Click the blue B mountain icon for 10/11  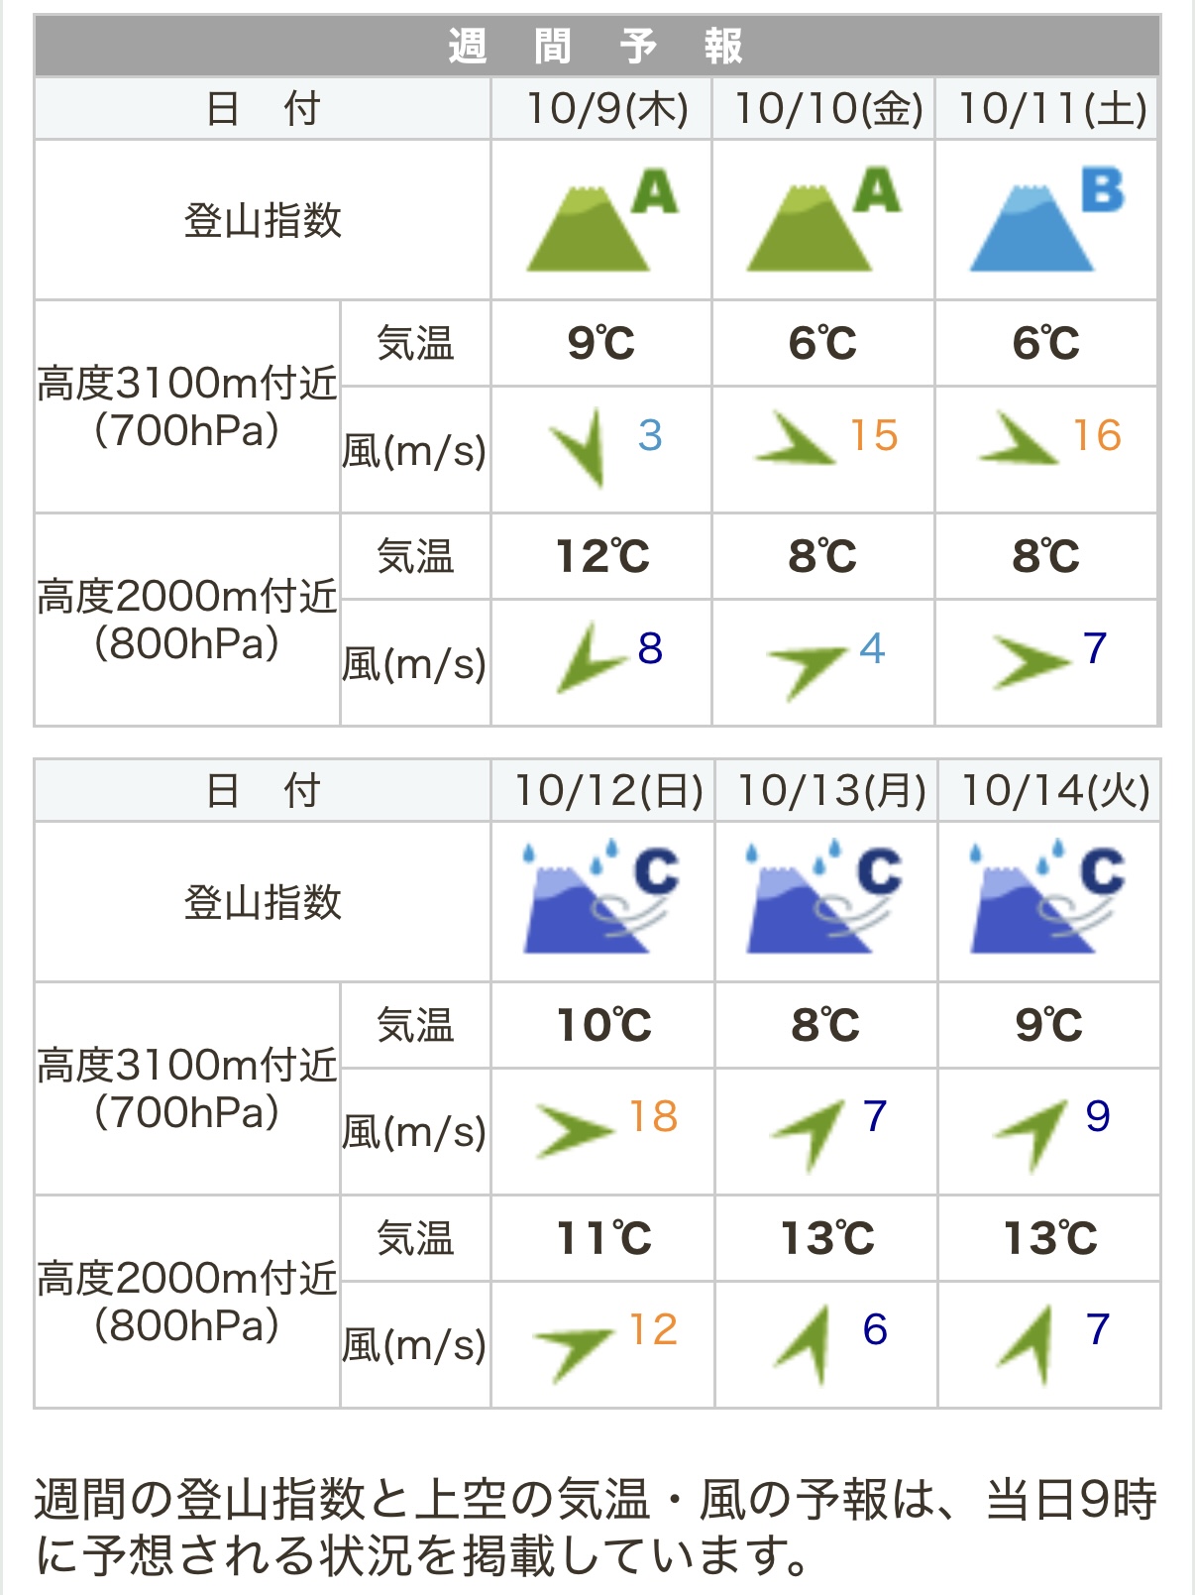(x=1044, y=221)
